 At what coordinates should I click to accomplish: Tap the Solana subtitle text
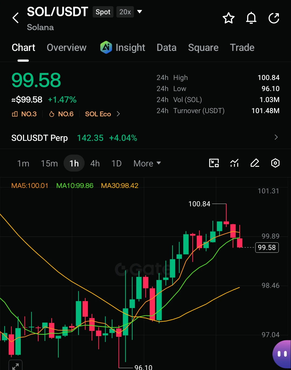40,27
